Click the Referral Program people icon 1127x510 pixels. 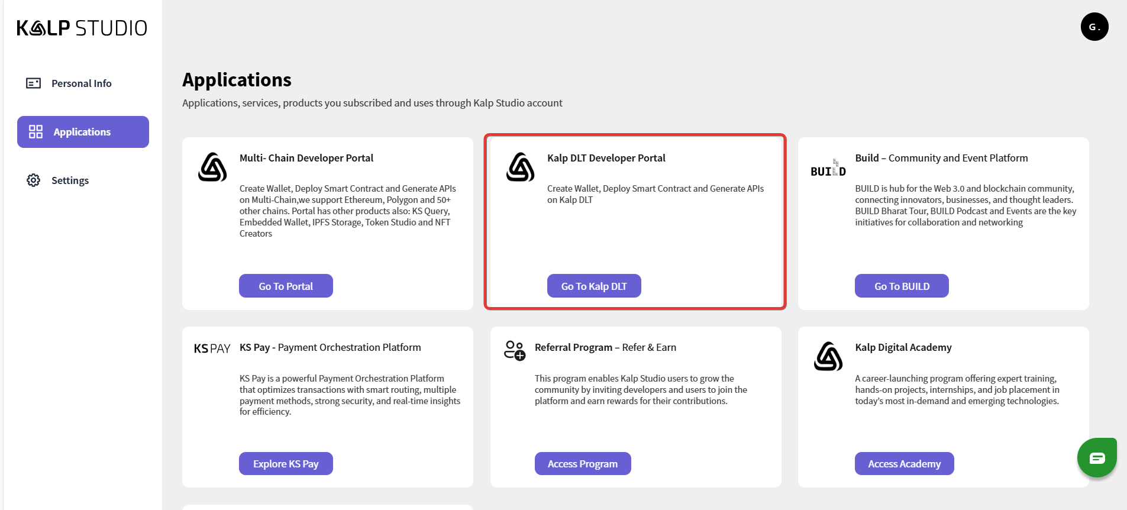coord(514,350)
